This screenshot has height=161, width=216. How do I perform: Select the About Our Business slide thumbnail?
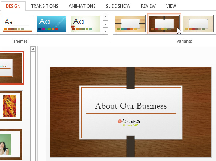click(11, 68)
